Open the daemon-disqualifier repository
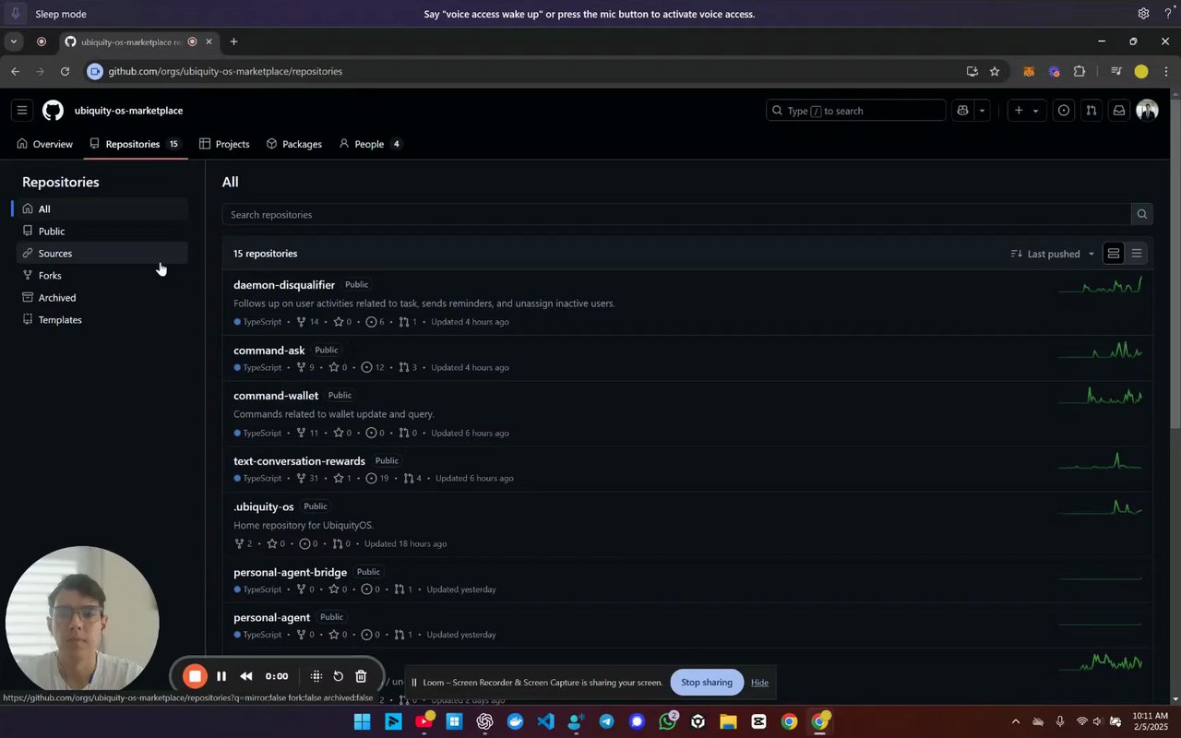 click(x=284, y=285)
